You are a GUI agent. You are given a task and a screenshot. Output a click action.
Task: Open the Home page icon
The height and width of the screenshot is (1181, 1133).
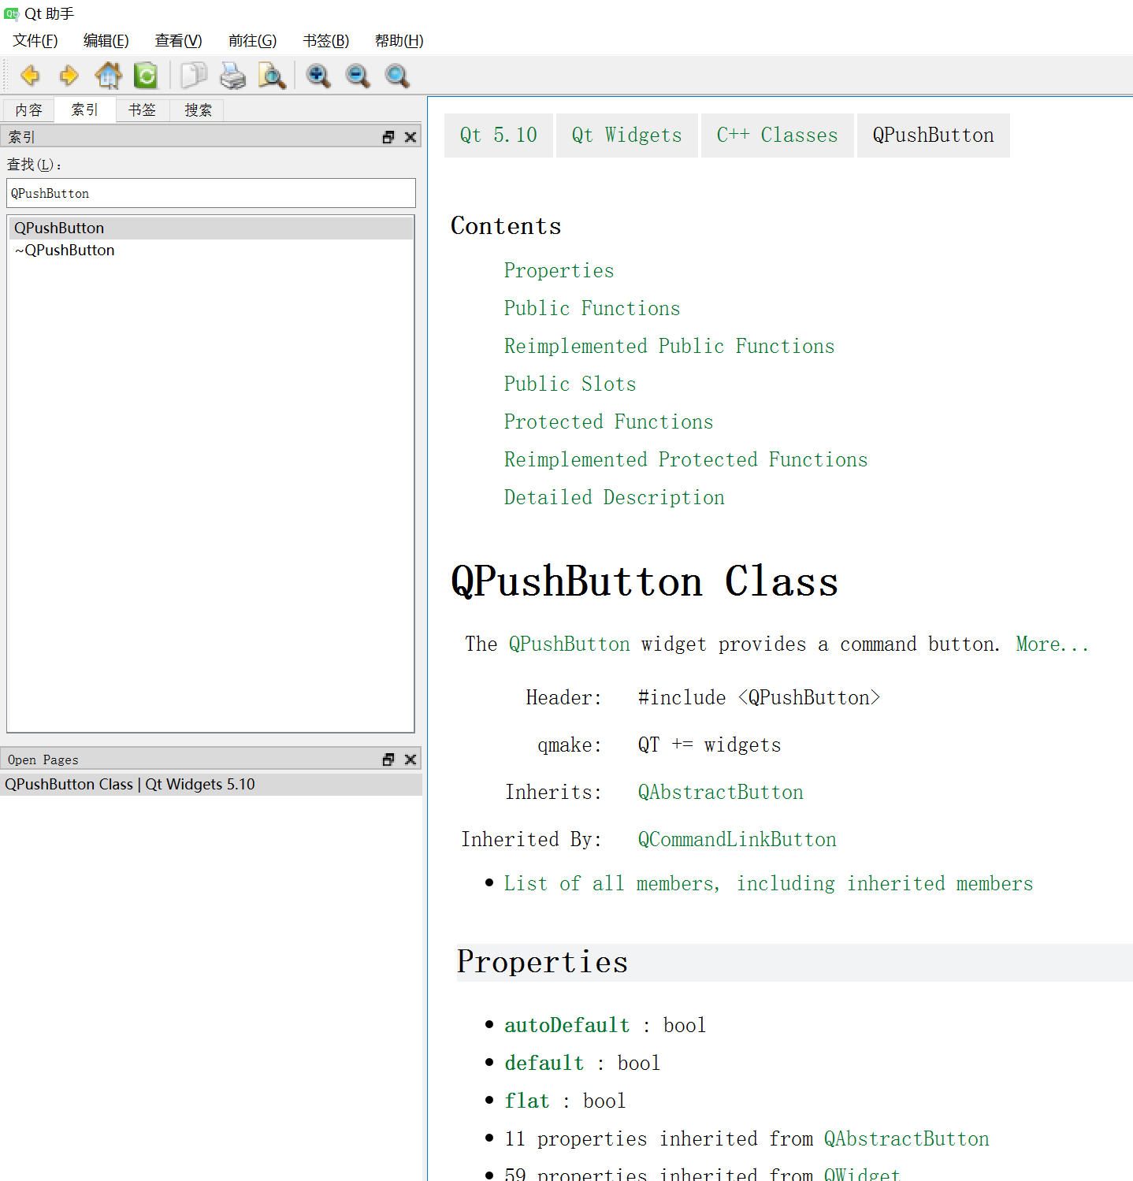(108, 76)
